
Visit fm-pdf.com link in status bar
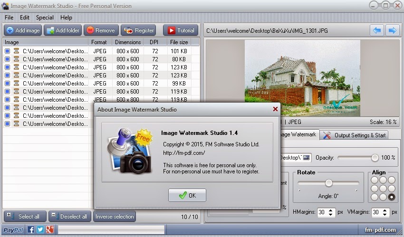[380, 230]
